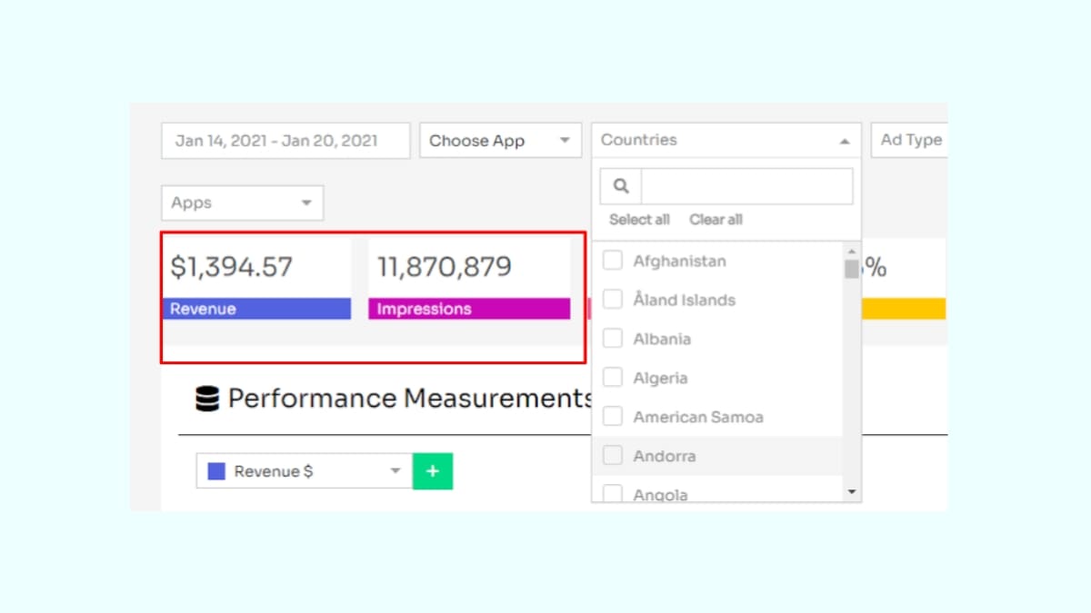
Task: Click the Clear all link
Action: click(716, 220)
